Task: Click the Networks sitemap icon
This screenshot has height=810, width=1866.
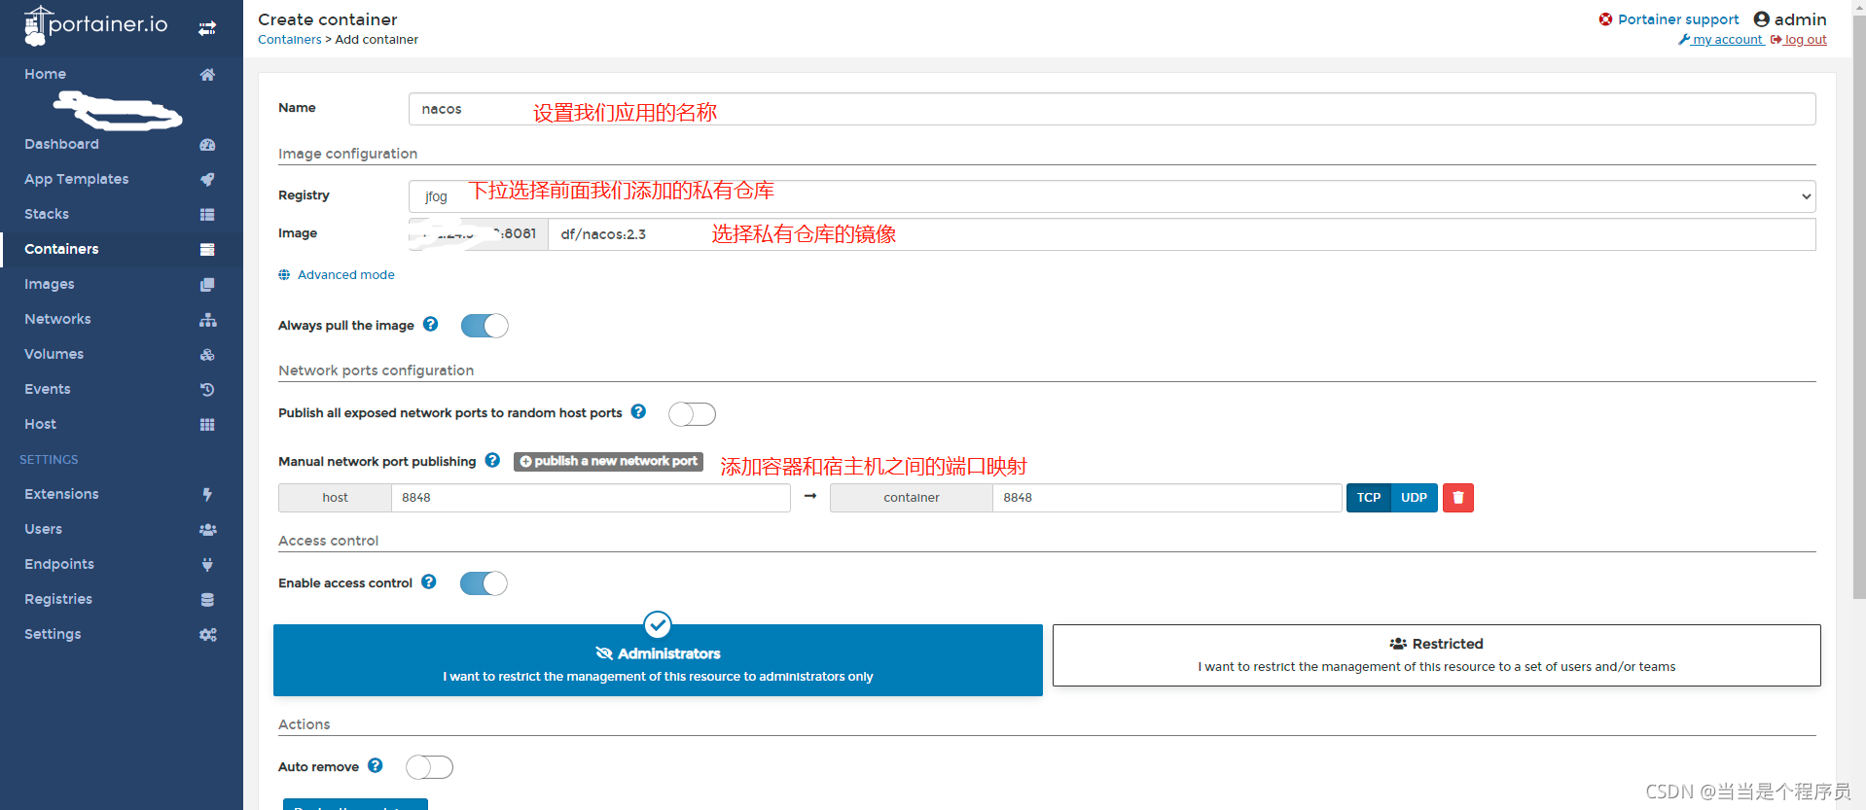Action: [207, 320]
